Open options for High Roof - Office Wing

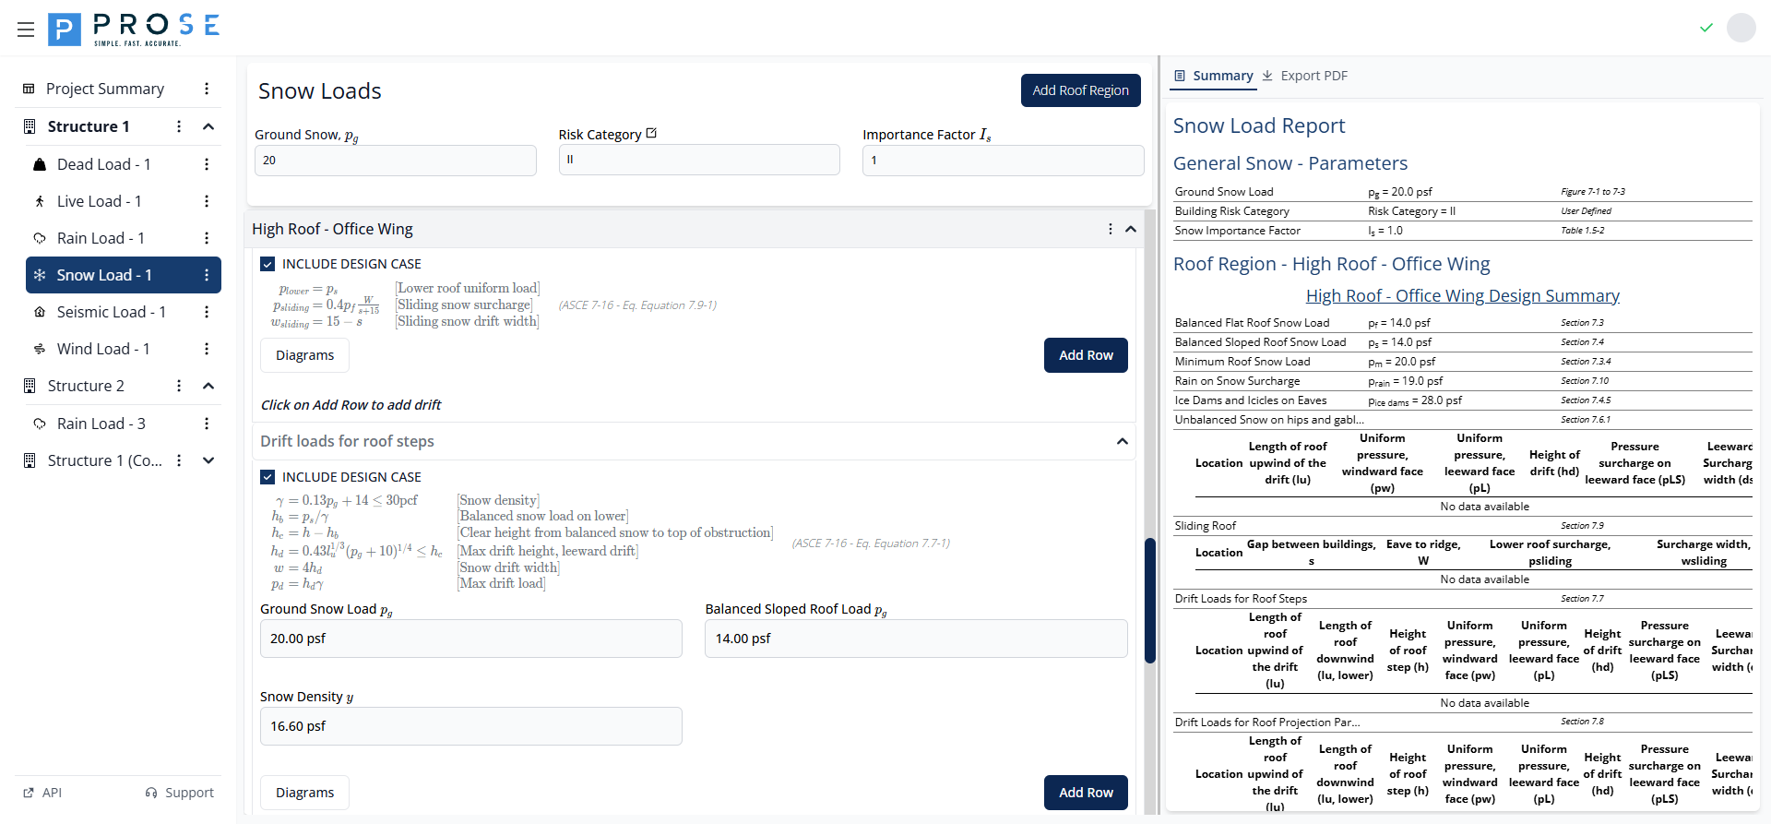(x=1110, y=229)
